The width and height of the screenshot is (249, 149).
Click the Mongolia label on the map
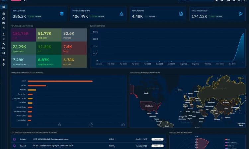226,102
